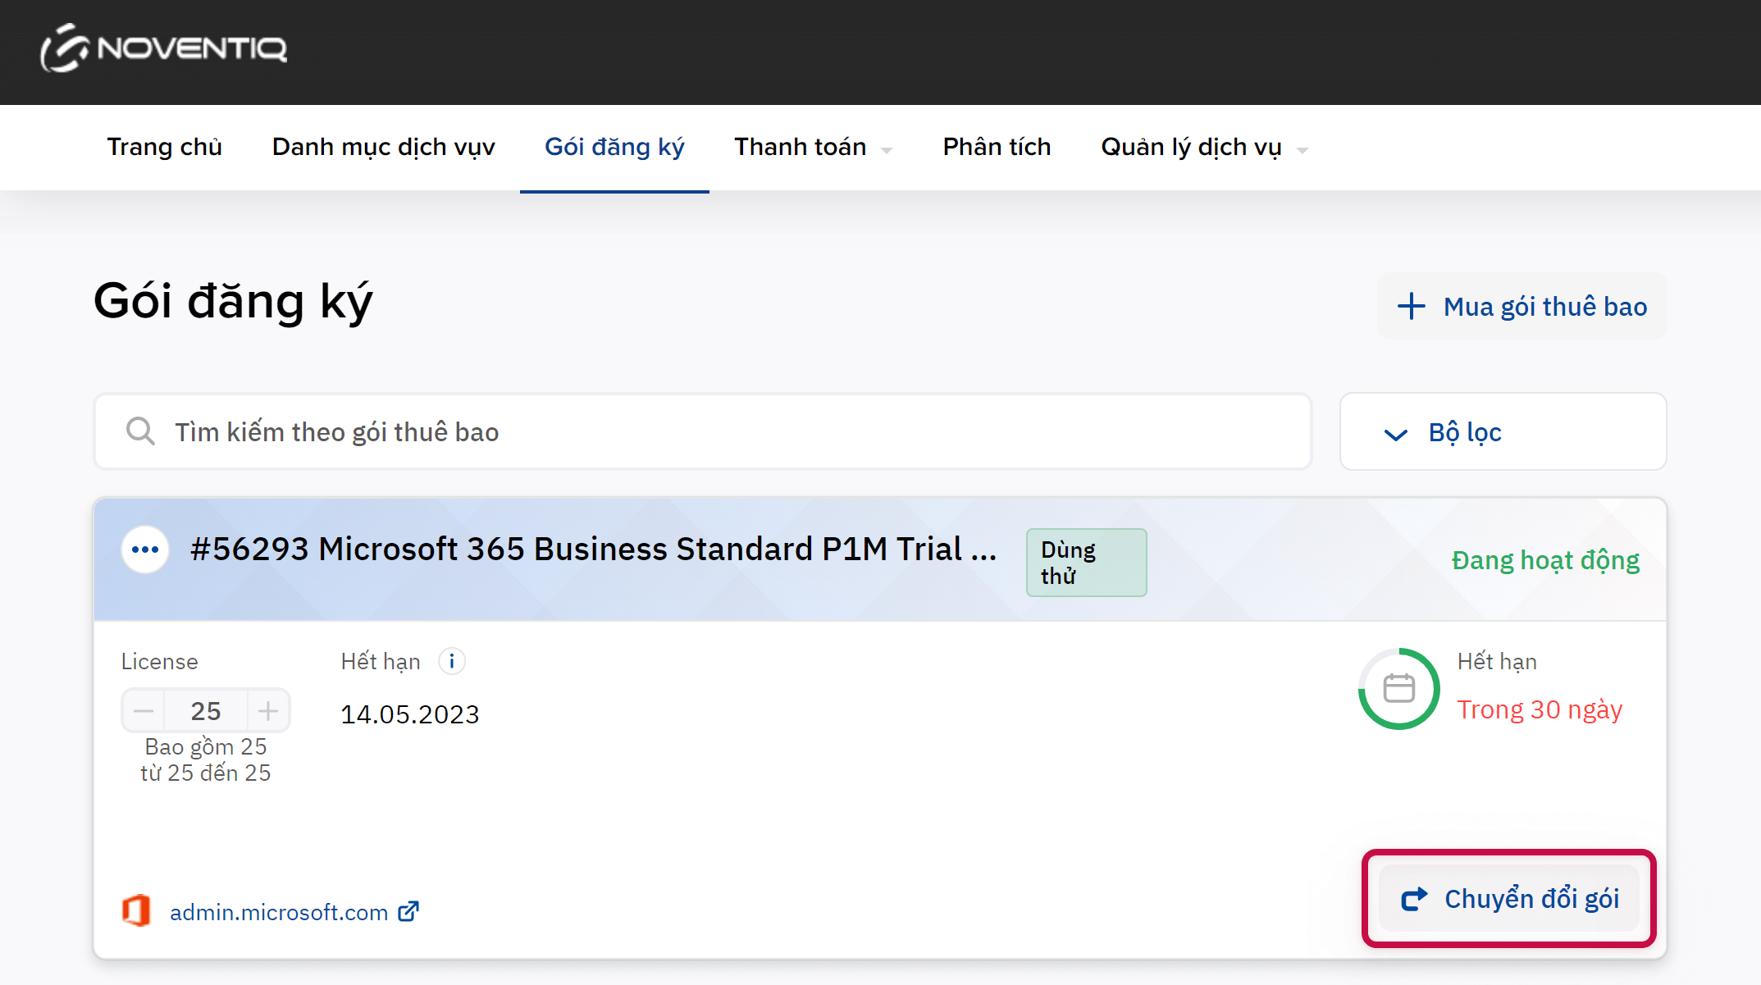Image resolution: width=1761 pixels, height=985 pixels.
Task: Open the three-dot subscription options menu
Action: coord(145,550)
